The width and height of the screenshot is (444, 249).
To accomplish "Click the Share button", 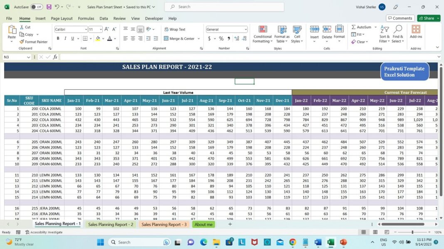I will [427, 18].
